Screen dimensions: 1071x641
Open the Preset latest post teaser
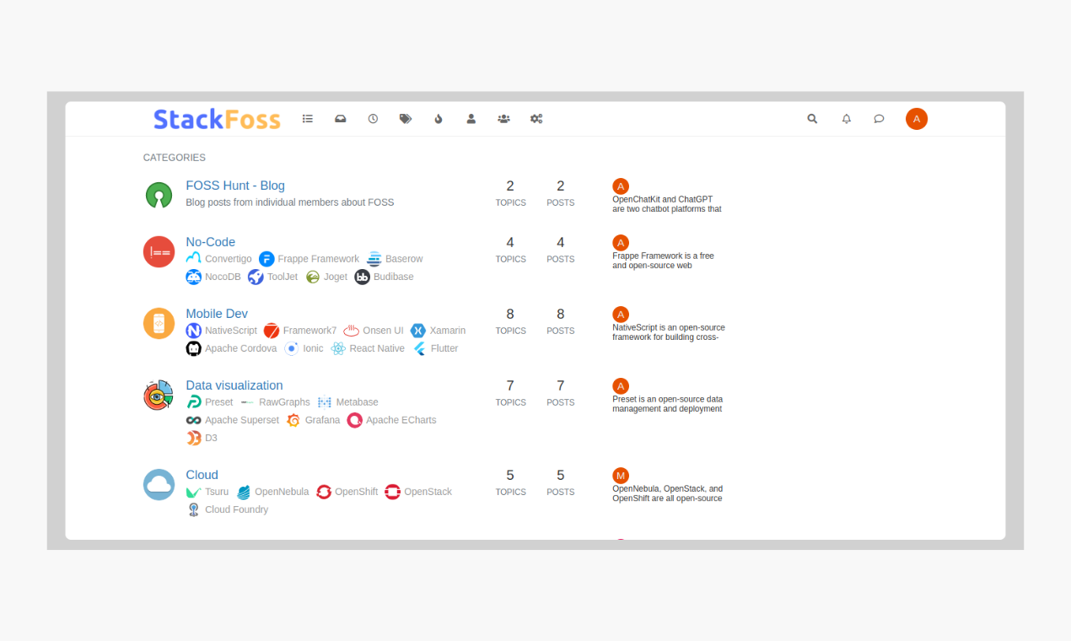[x=668, y=404]
